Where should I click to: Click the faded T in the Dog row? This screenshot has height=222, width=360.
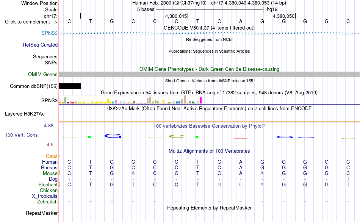pos(348,179)
